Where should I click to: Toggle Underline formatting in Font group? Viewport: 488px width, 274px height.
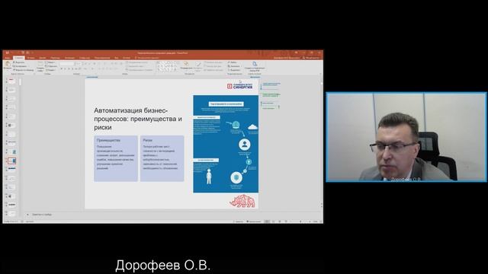point(69,68)
